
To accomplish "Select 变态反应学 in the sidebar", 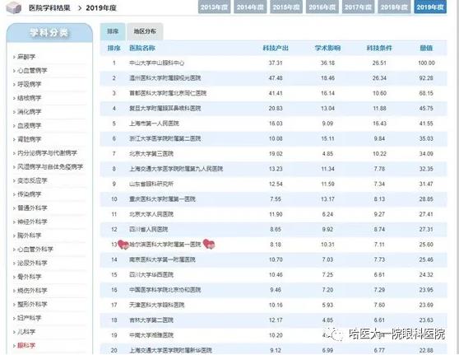I will 32,180.
